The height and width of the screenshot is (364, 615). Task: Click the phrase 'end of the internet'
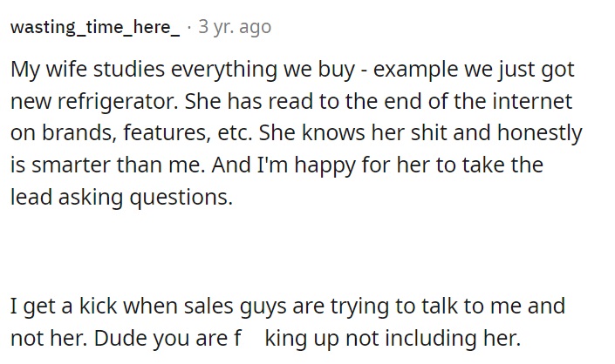click(478, 101)
